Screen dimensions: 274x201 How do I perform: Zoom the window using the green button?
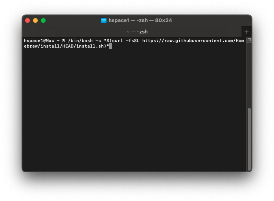(43, 20)
